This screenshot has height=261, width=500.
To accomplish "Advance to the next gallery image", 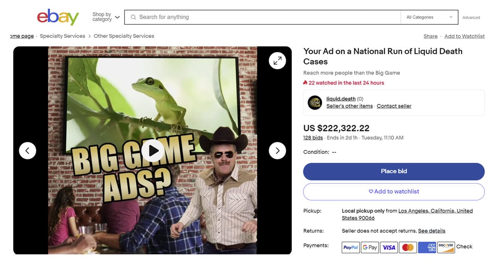I will point(277,150).
